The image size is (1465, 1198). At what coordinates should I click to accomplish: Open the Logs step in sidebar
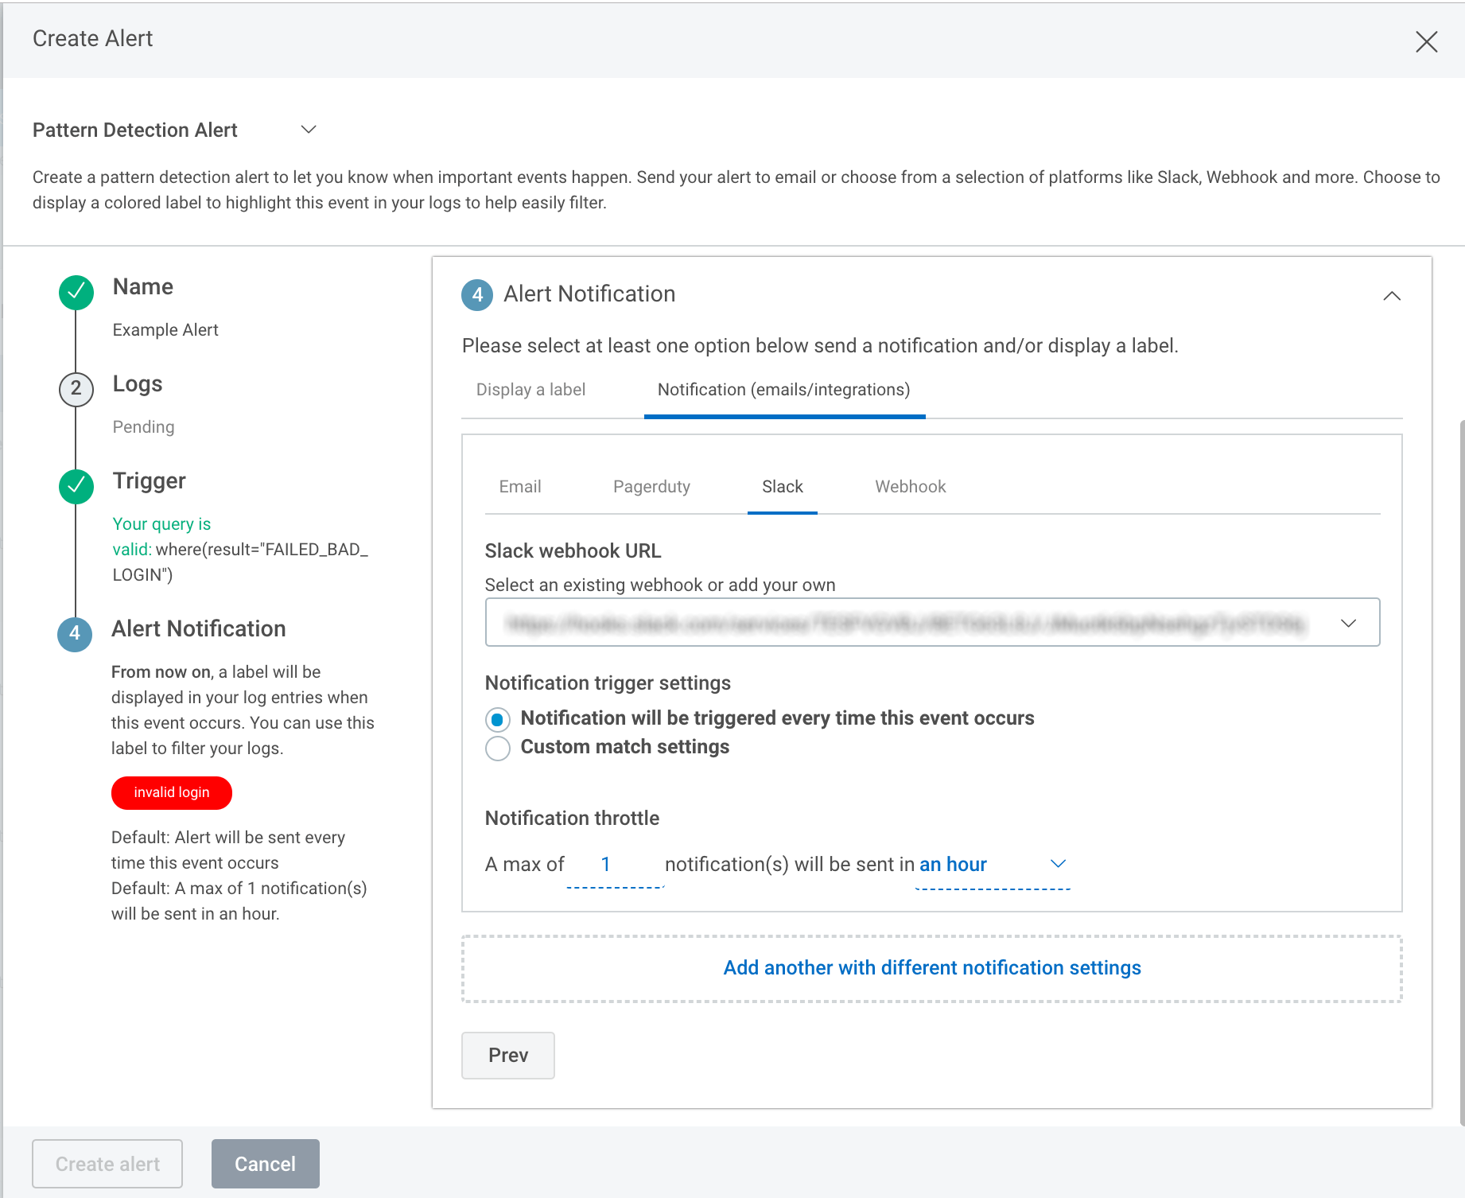[x=138, y=384]
